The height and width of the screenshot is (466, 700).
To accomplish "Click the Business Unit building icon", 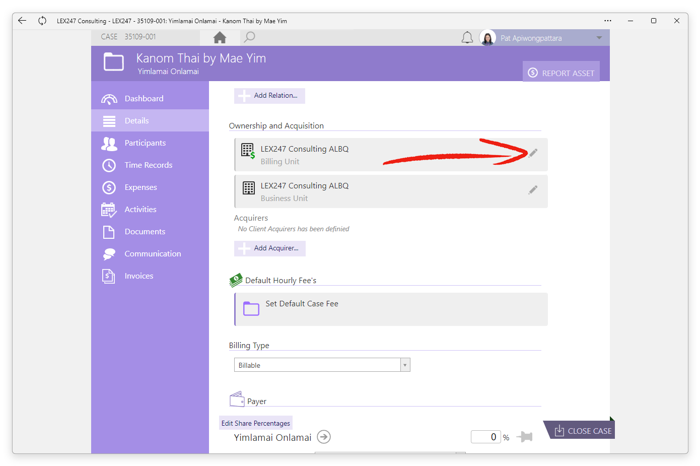I will (249, 188).
